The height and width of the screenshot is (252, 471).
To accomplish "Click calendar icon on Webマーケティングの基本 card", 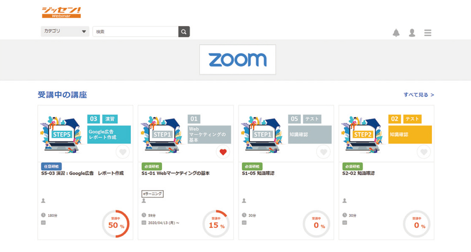I will click(144, 223).
